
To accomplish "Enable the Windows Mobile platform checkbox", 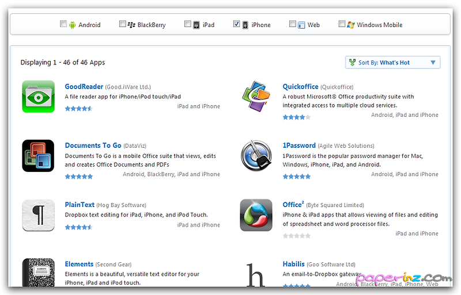I will click(342, 24).
